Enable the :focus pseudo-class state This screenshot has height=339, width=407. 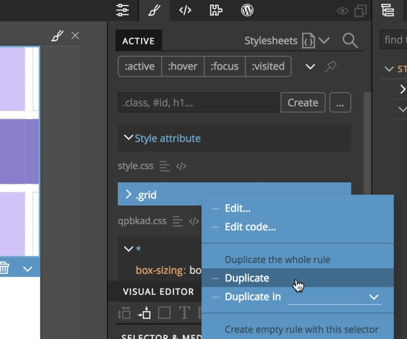click(225, 66)
